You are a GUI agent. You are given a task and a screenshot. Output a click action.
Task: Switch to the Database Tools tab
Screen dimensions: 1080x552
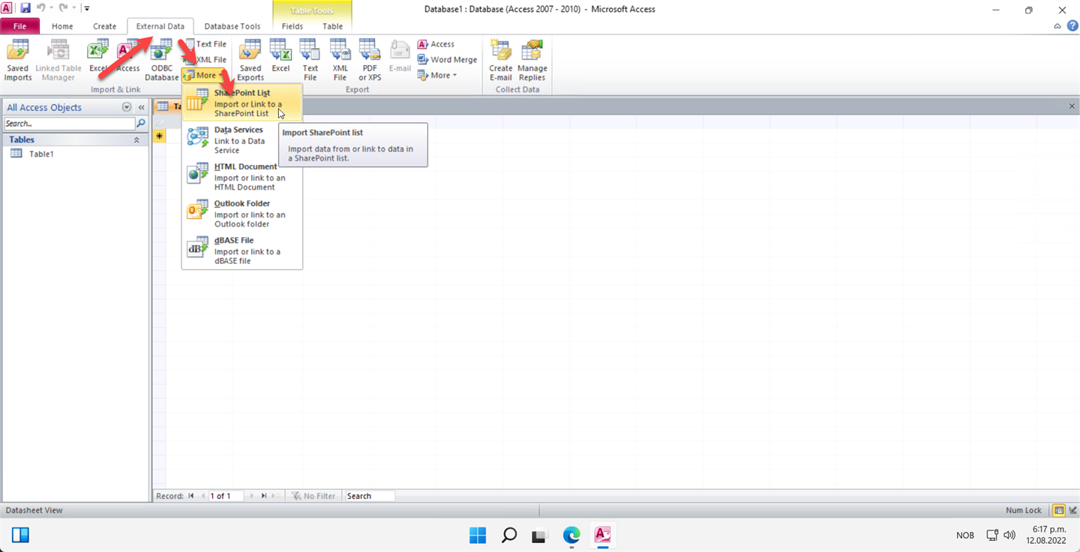coord(232,26)
